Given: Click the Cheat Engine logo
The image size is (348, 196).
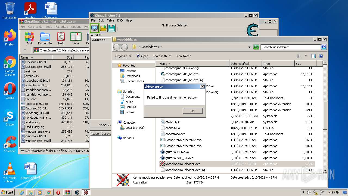Looking at the screenshot, I should [x=252, y=30].
